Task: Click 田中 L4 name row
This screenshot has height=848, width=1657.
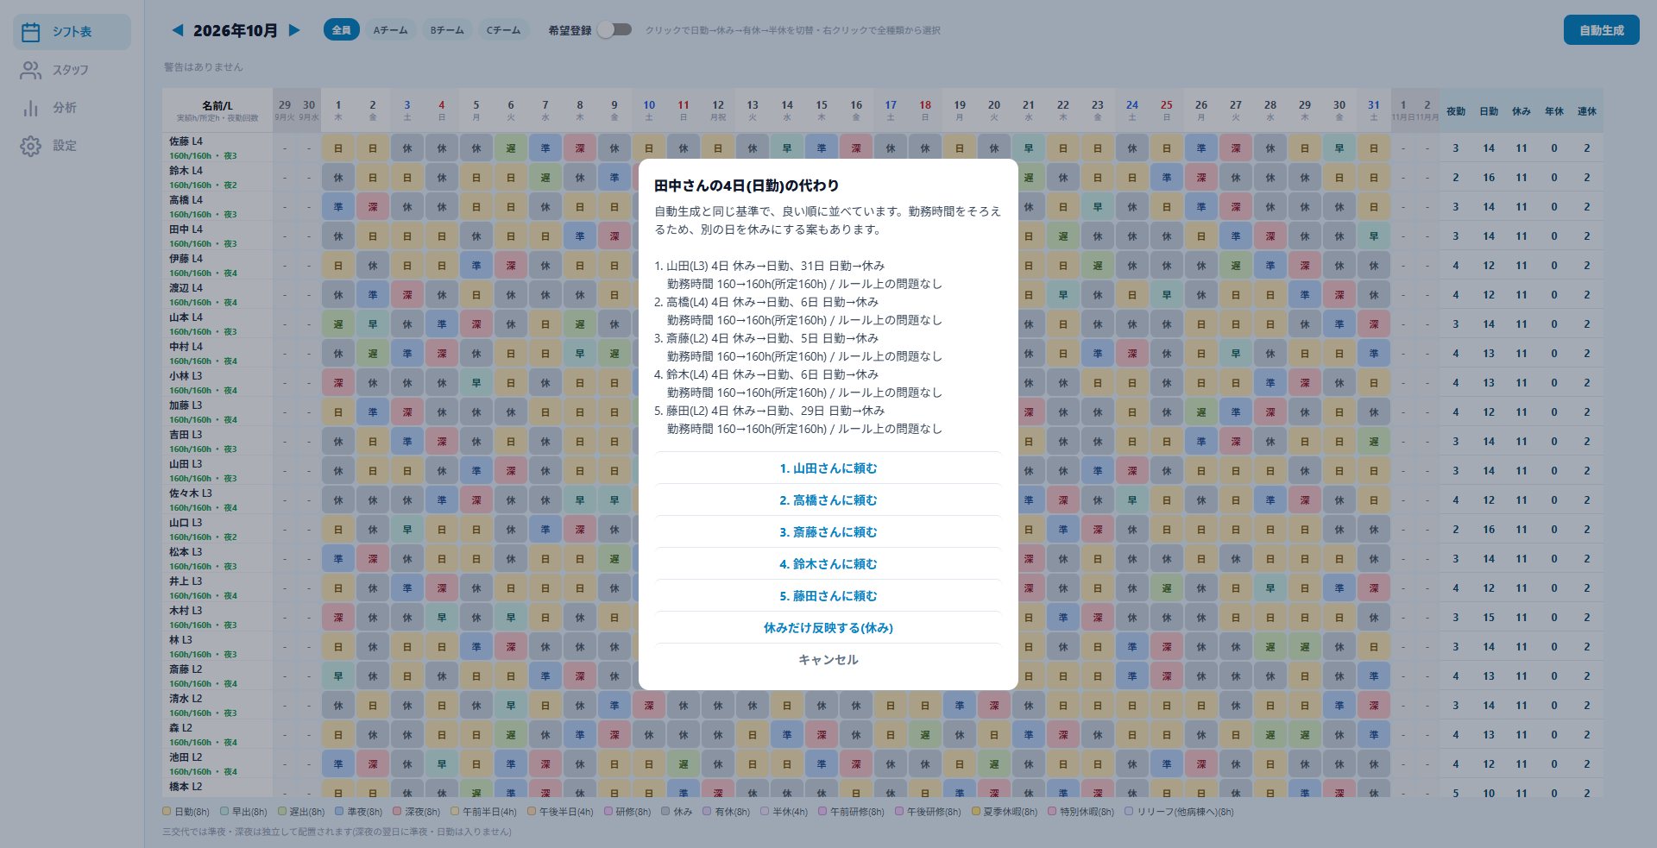Action: pos(217,236)
